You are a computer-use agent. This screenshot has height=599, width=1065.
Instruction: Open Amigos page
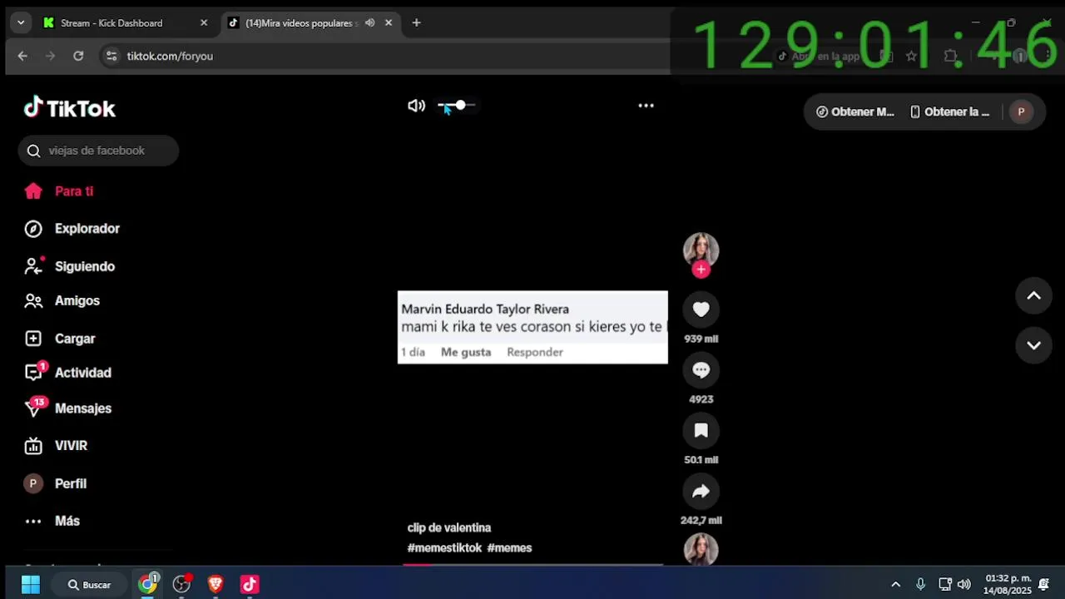coord(62,301)
